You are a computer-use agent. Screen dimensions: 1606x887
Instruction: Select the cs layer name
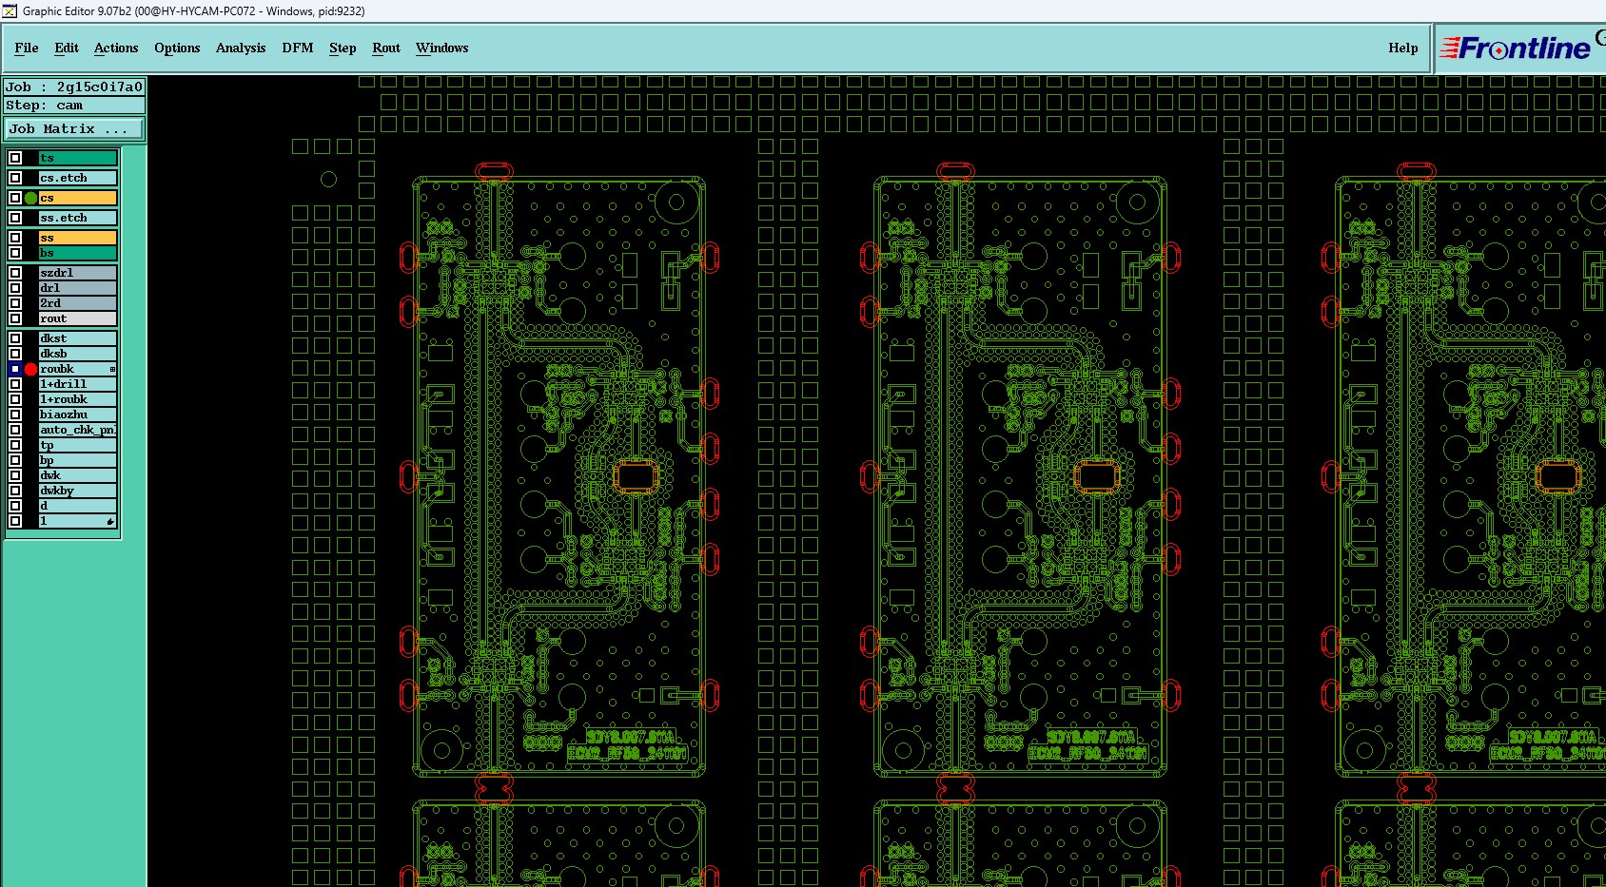78,198
